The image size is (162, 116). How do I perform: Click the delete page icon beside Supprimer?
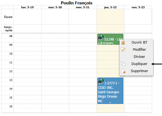(123, 71)
